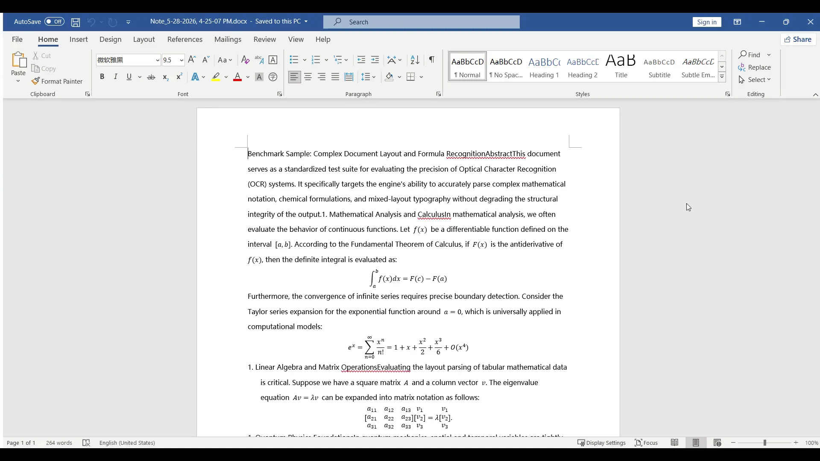Image resolution: width=820 pixels, height=461 pixels.
Task: Switch to the References tab
Action: (x=185, y=39)
